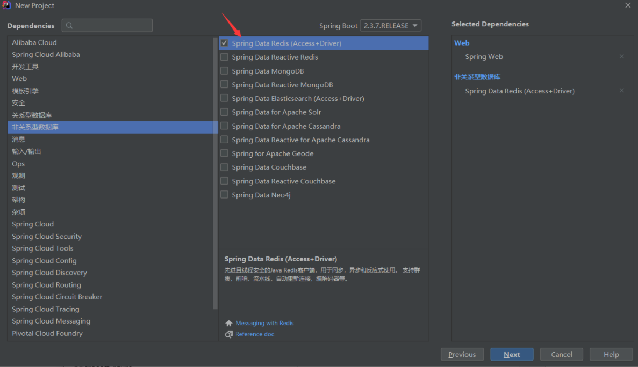Check Spring Data Couchbase
This screenshot has width=638, height=367.
[224, 167]
